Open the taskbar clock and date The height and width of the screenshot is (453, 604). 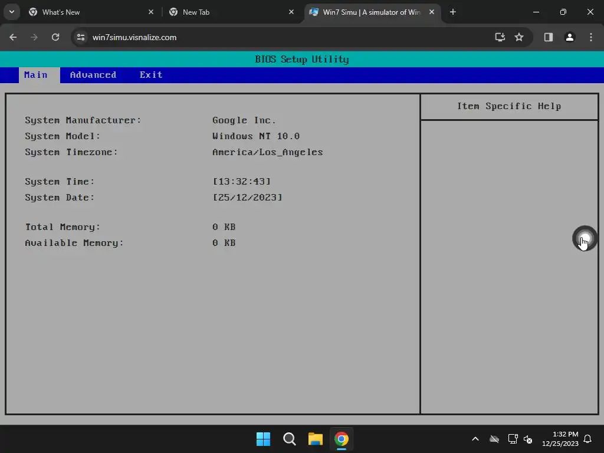coord(560,439)
